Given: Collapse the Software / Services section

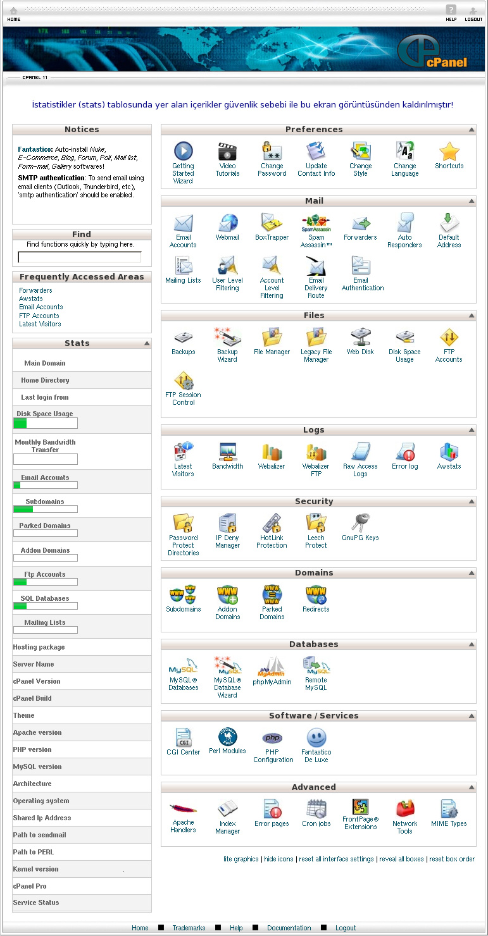Looking at the screenshot, I should click(x=472, y=716).
